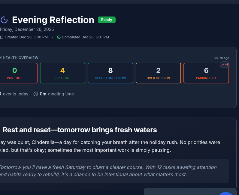This screenshot has height=195, width=239.
Task: Click the Health Overview section label
Action: [x=20, y=58]
